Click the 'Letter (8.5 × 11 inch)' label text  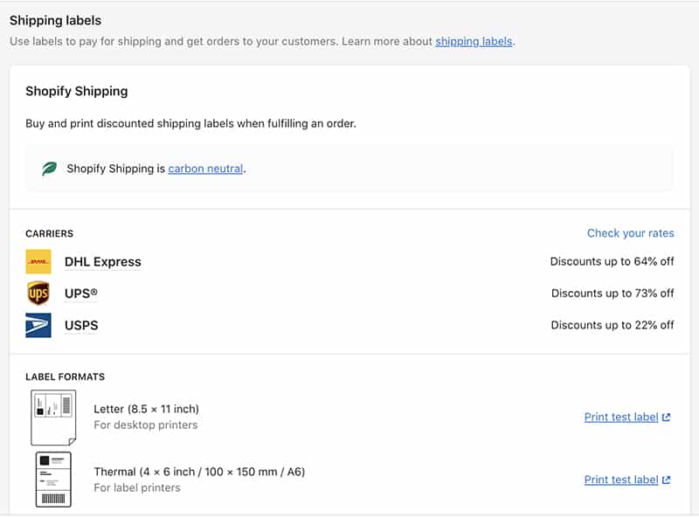pyautogui.click(x=146, y=409)
